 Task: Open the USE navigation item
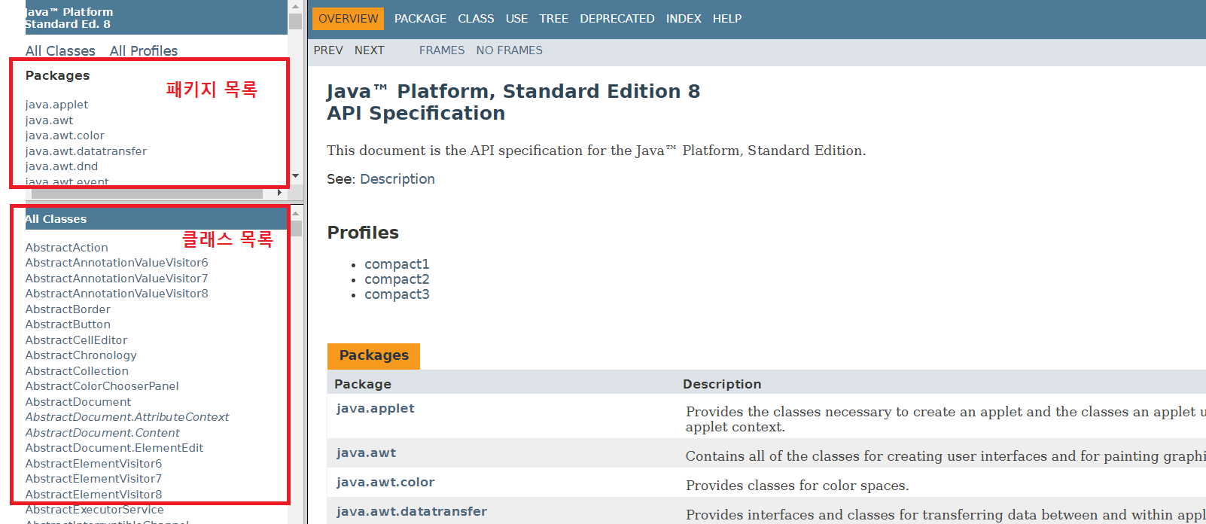[x=516, y=19]
